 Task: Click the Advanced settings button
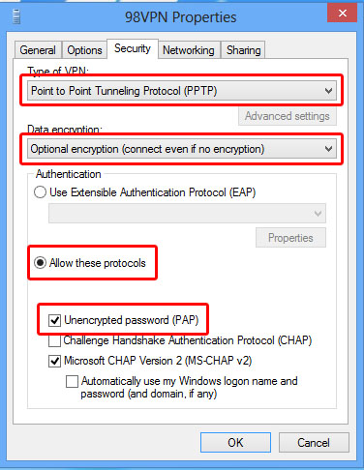coord(288,116)
